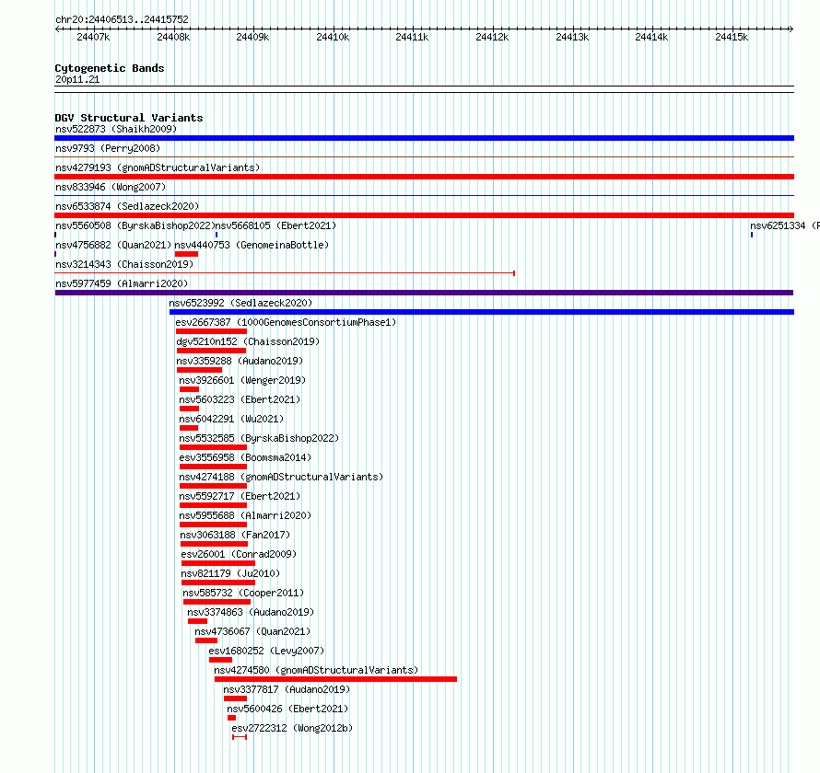Click the 24413k ruler tick label
The height and width of the screenshot is (773, 820).
572,37
